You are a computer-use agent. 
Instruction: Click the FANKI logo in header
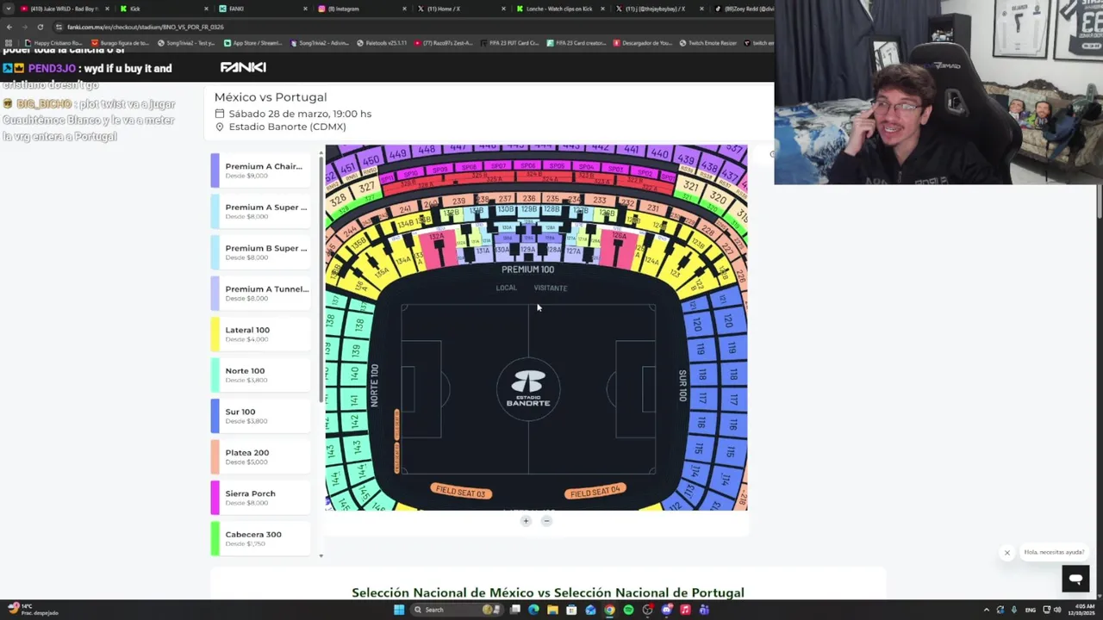[243, 67]
